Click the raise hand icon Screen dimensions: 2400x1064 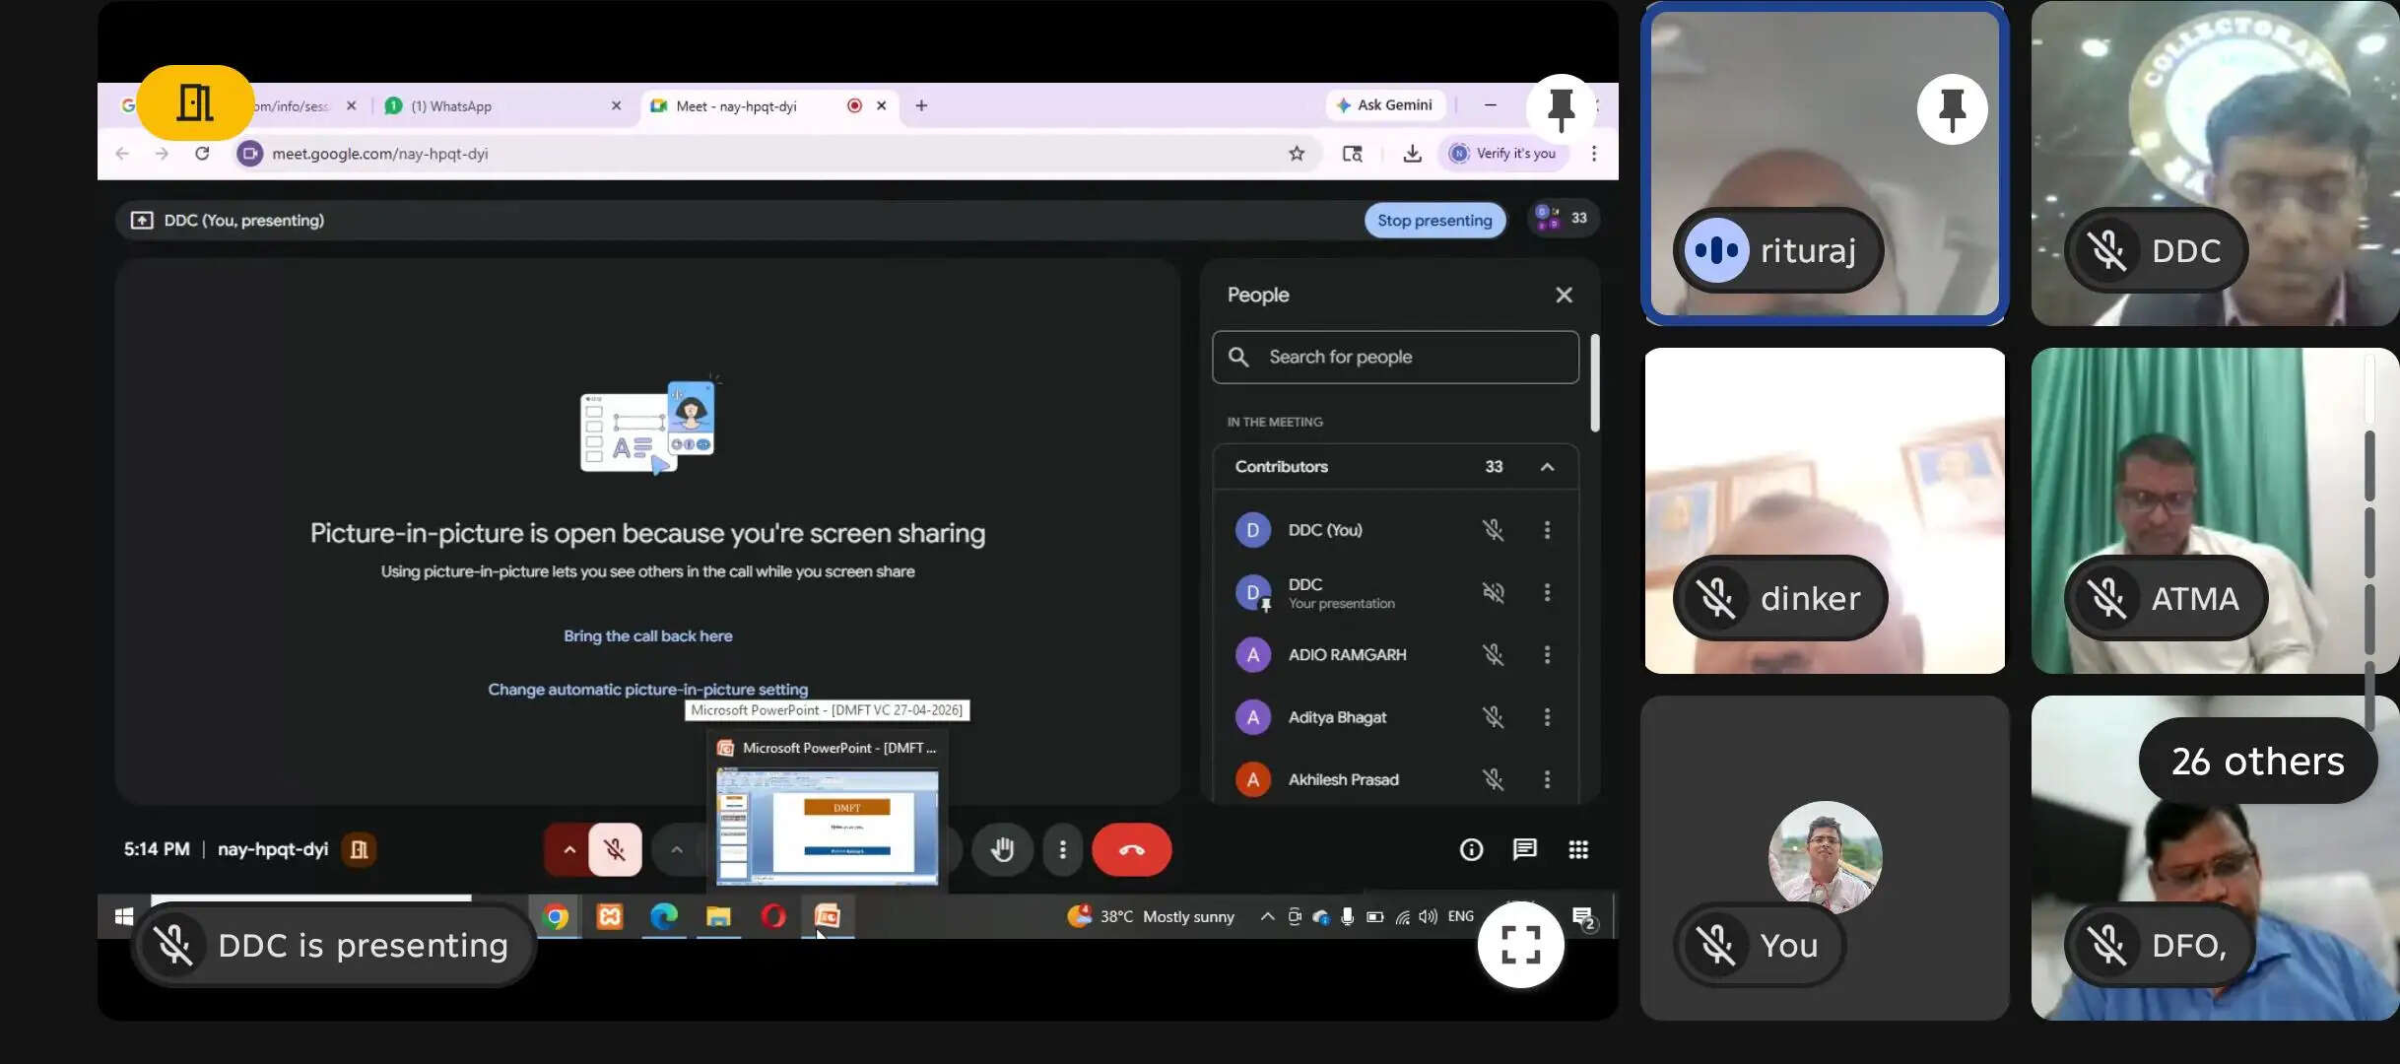1002,849
